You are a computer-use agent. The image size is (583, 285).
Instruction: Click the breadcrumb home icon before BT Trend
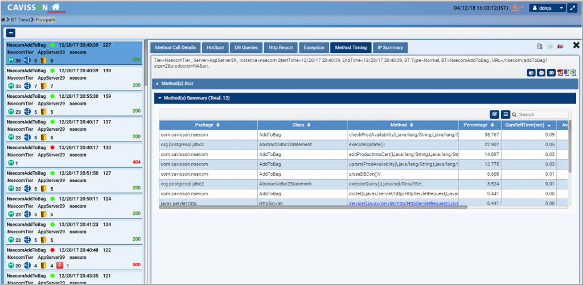[x=3, y=19]
